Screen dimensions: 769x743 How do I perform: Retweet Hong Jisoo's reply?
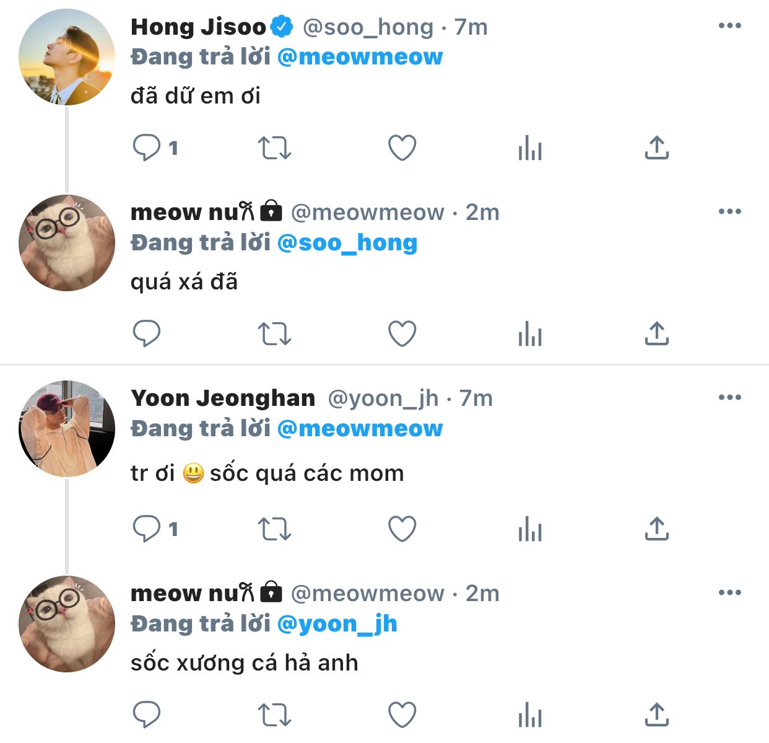[274, 148]
